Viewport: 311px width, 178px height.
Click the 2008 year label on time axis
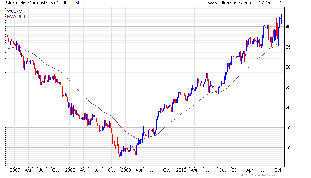tap(70, 170)
